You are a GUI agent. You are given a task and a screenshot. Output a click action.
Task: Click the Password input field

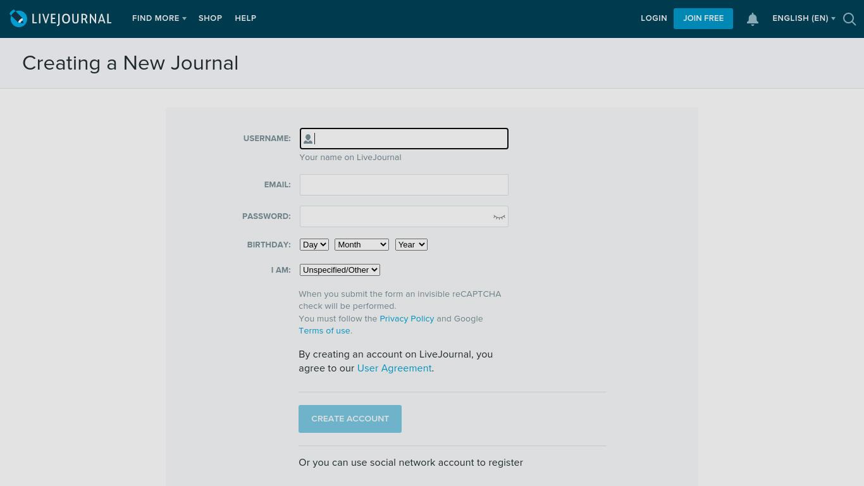click(404, 216)
